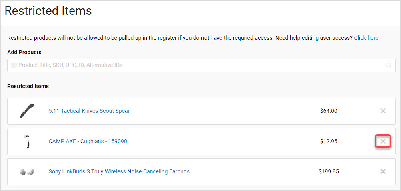The width and height of the screenshot is (401, 191).
Task: Open the Sony earbuds product thumbnail
Action: click(x=26, y=172)
